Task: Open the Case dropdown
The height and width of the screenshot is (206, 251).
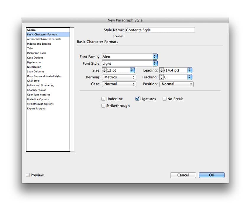Action: click(119, 84)
